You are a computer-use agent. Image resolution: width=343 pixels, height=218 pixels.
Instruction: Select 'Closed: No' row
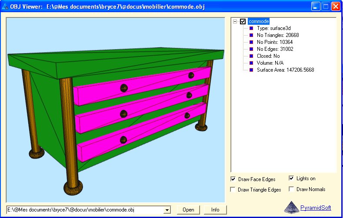click(268, 56)
